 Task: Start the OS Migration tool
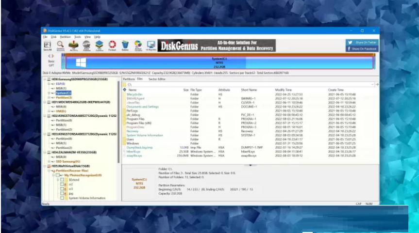tap(151, 46)
